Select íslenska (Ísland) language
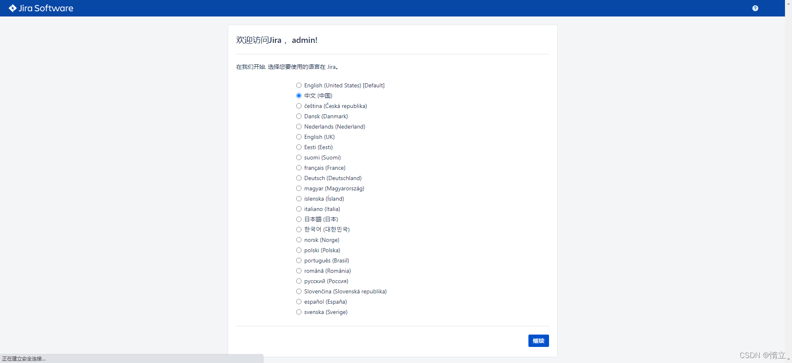The width and height of the screenshot is (792, 363). tap(299, 199)
